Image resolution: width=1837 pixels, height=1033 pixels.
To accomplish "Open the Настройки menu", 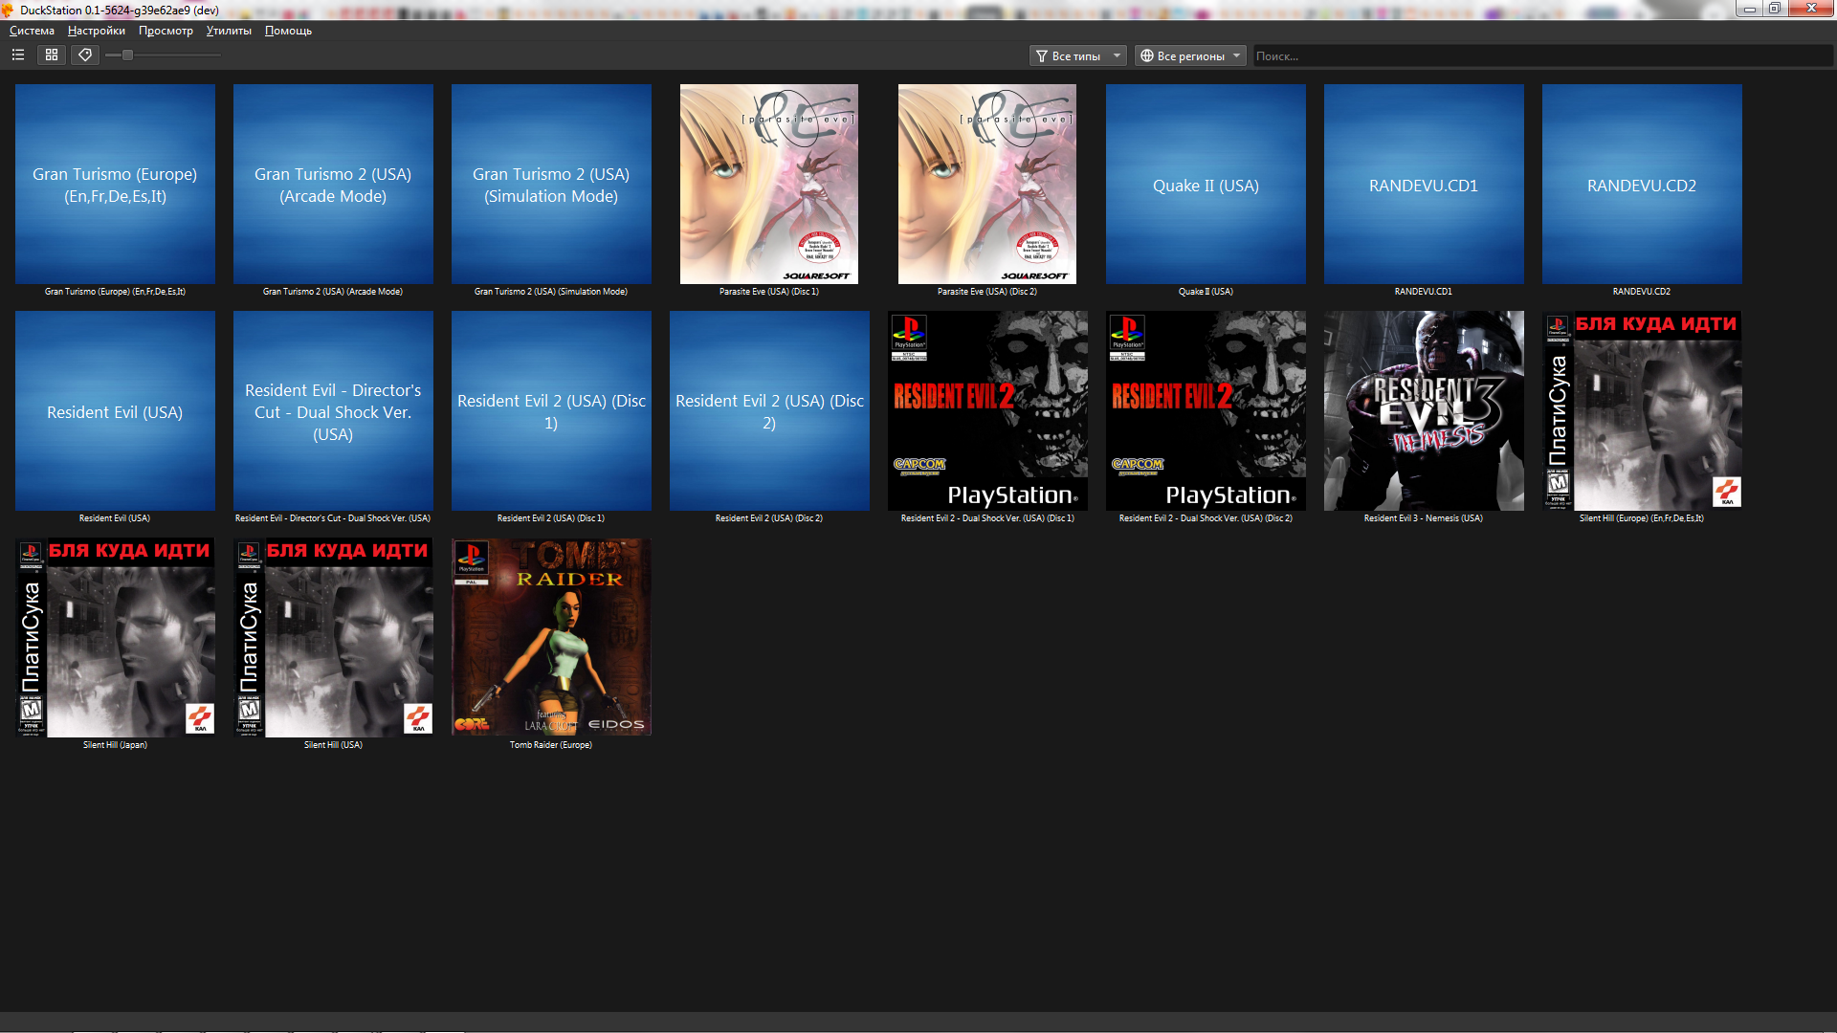I will click(x=96, y=31).
